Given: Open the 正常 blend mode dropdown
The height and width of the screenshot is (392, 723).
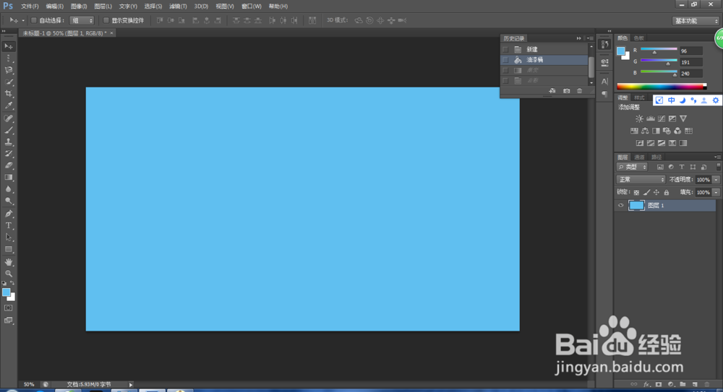Looking at the screenshot, I should (x=641, y=180).
